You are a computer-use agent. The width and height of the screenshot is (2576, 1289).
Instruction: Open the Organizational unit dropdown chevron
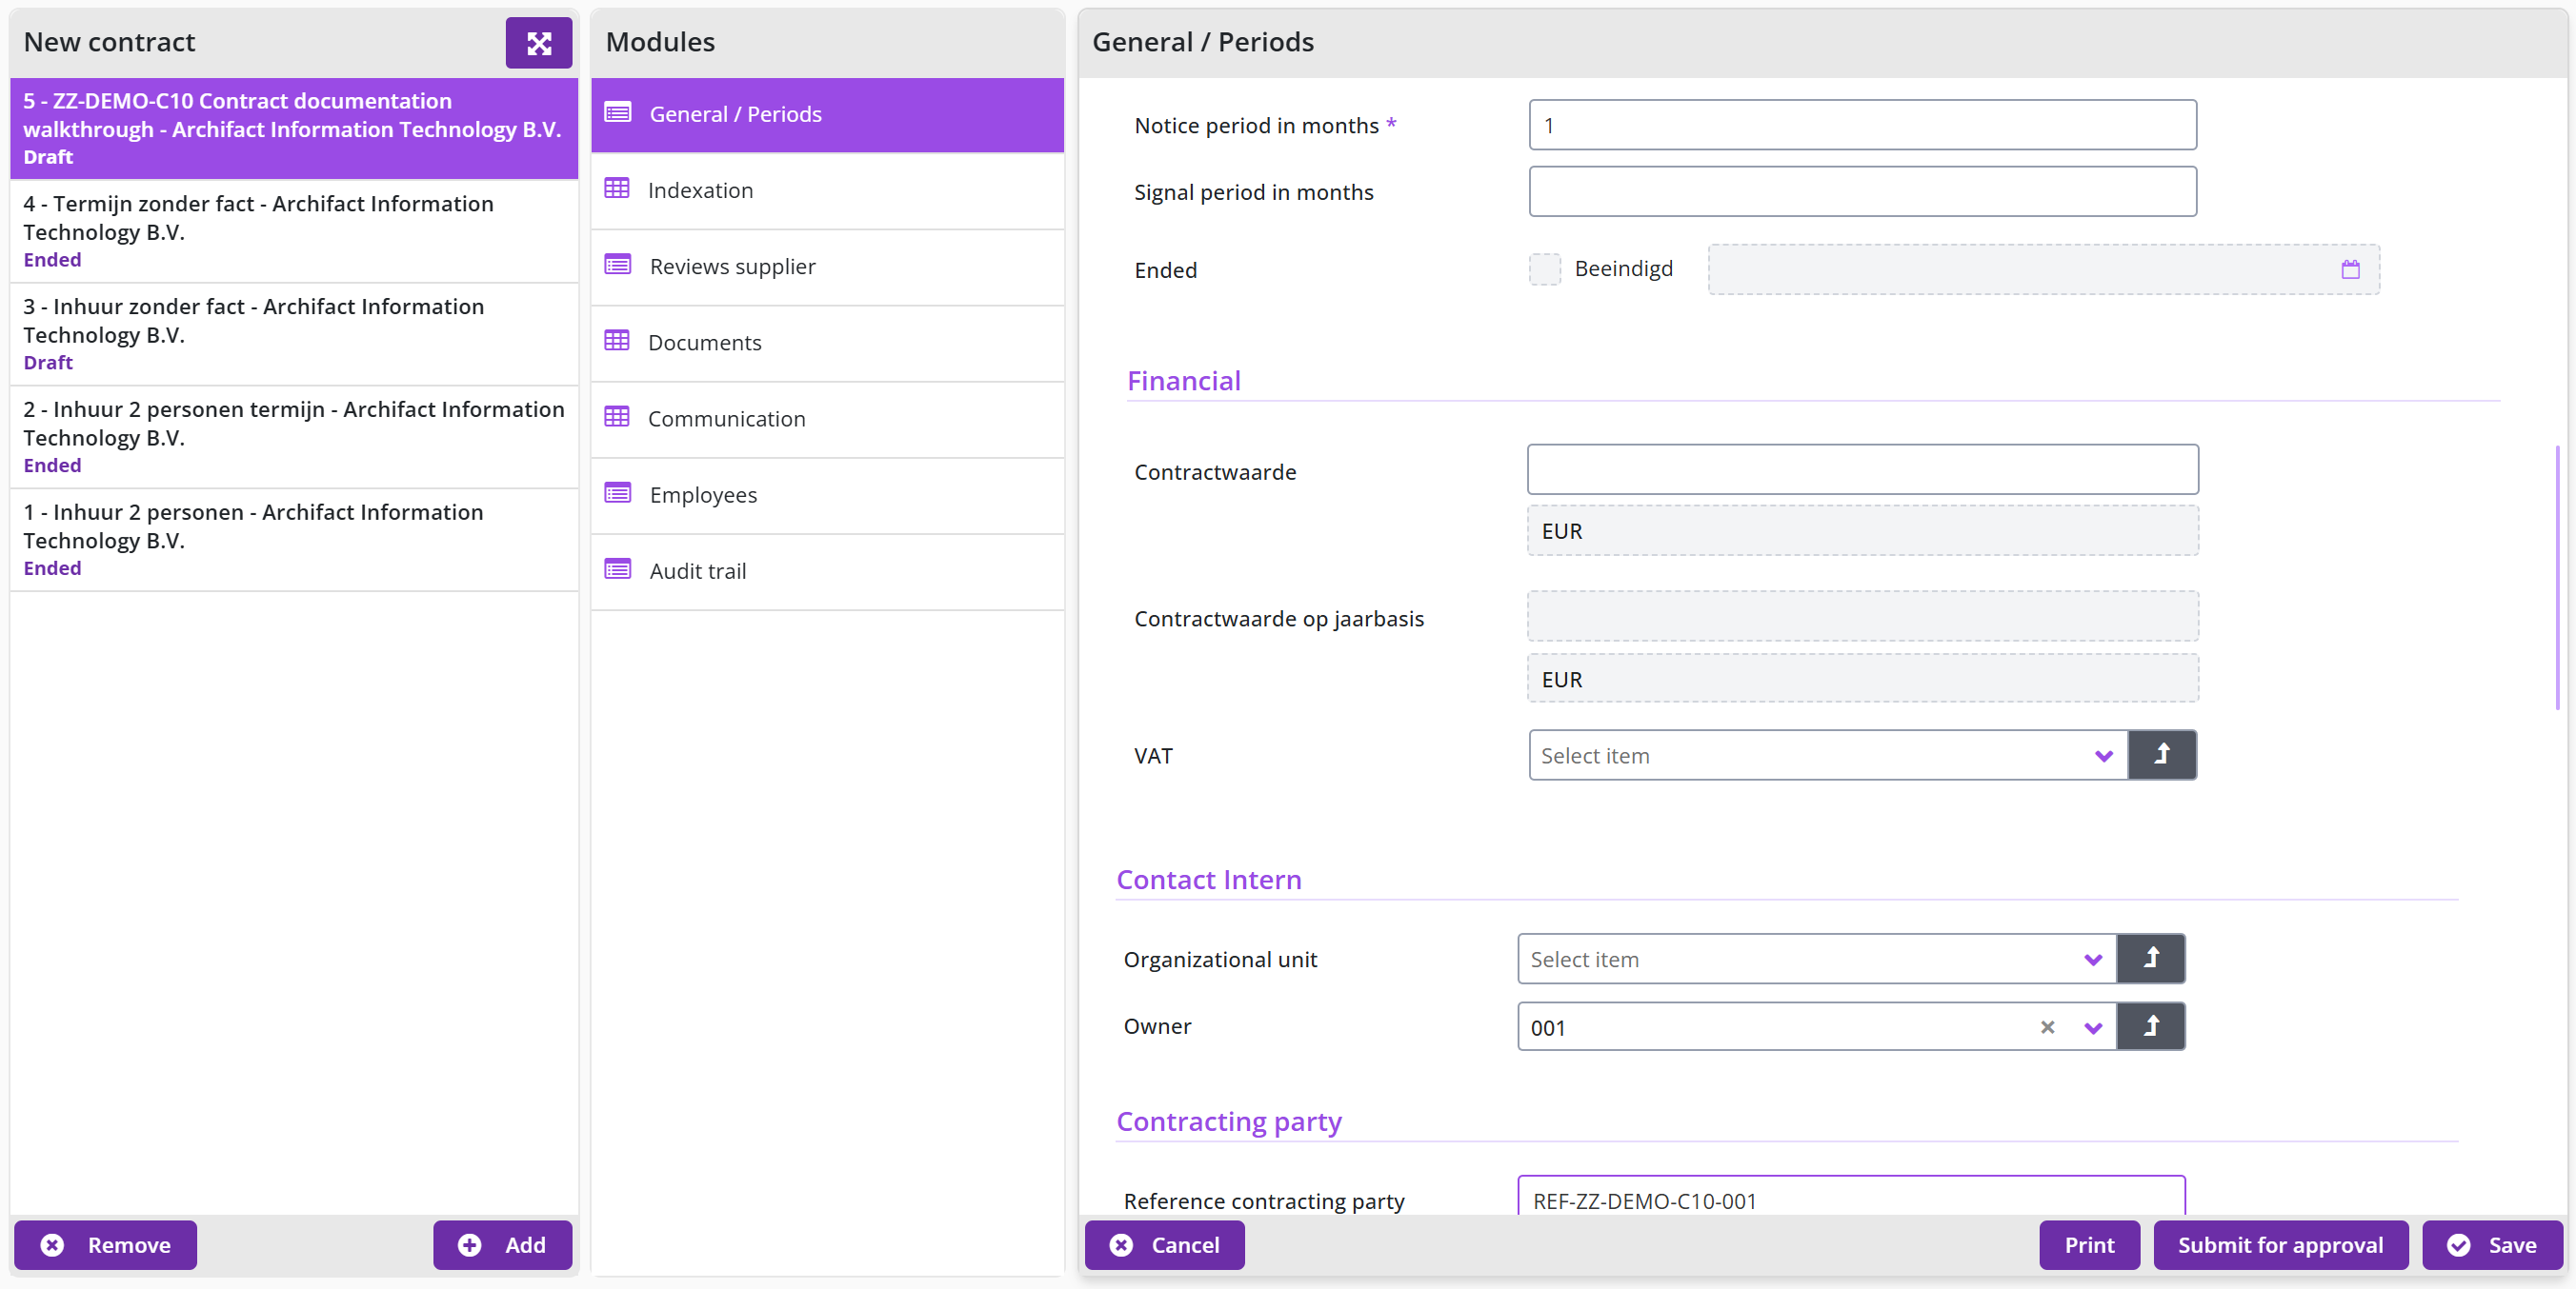(x=2092, y=961)
